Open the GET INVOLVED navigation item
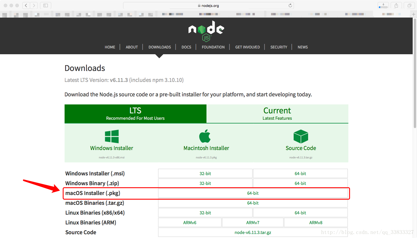Image resolution: width=417 pixels, height=238 pixels. tap(248, 47)
